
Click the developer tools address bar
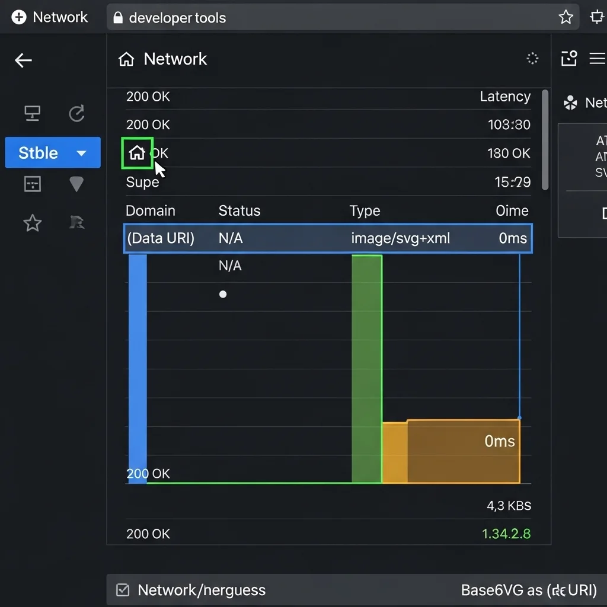pyautogui.click(x=332, y=17)
